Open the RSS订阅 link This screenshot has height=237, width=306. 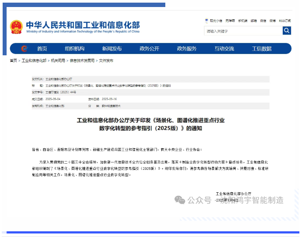tap(285, 21)
